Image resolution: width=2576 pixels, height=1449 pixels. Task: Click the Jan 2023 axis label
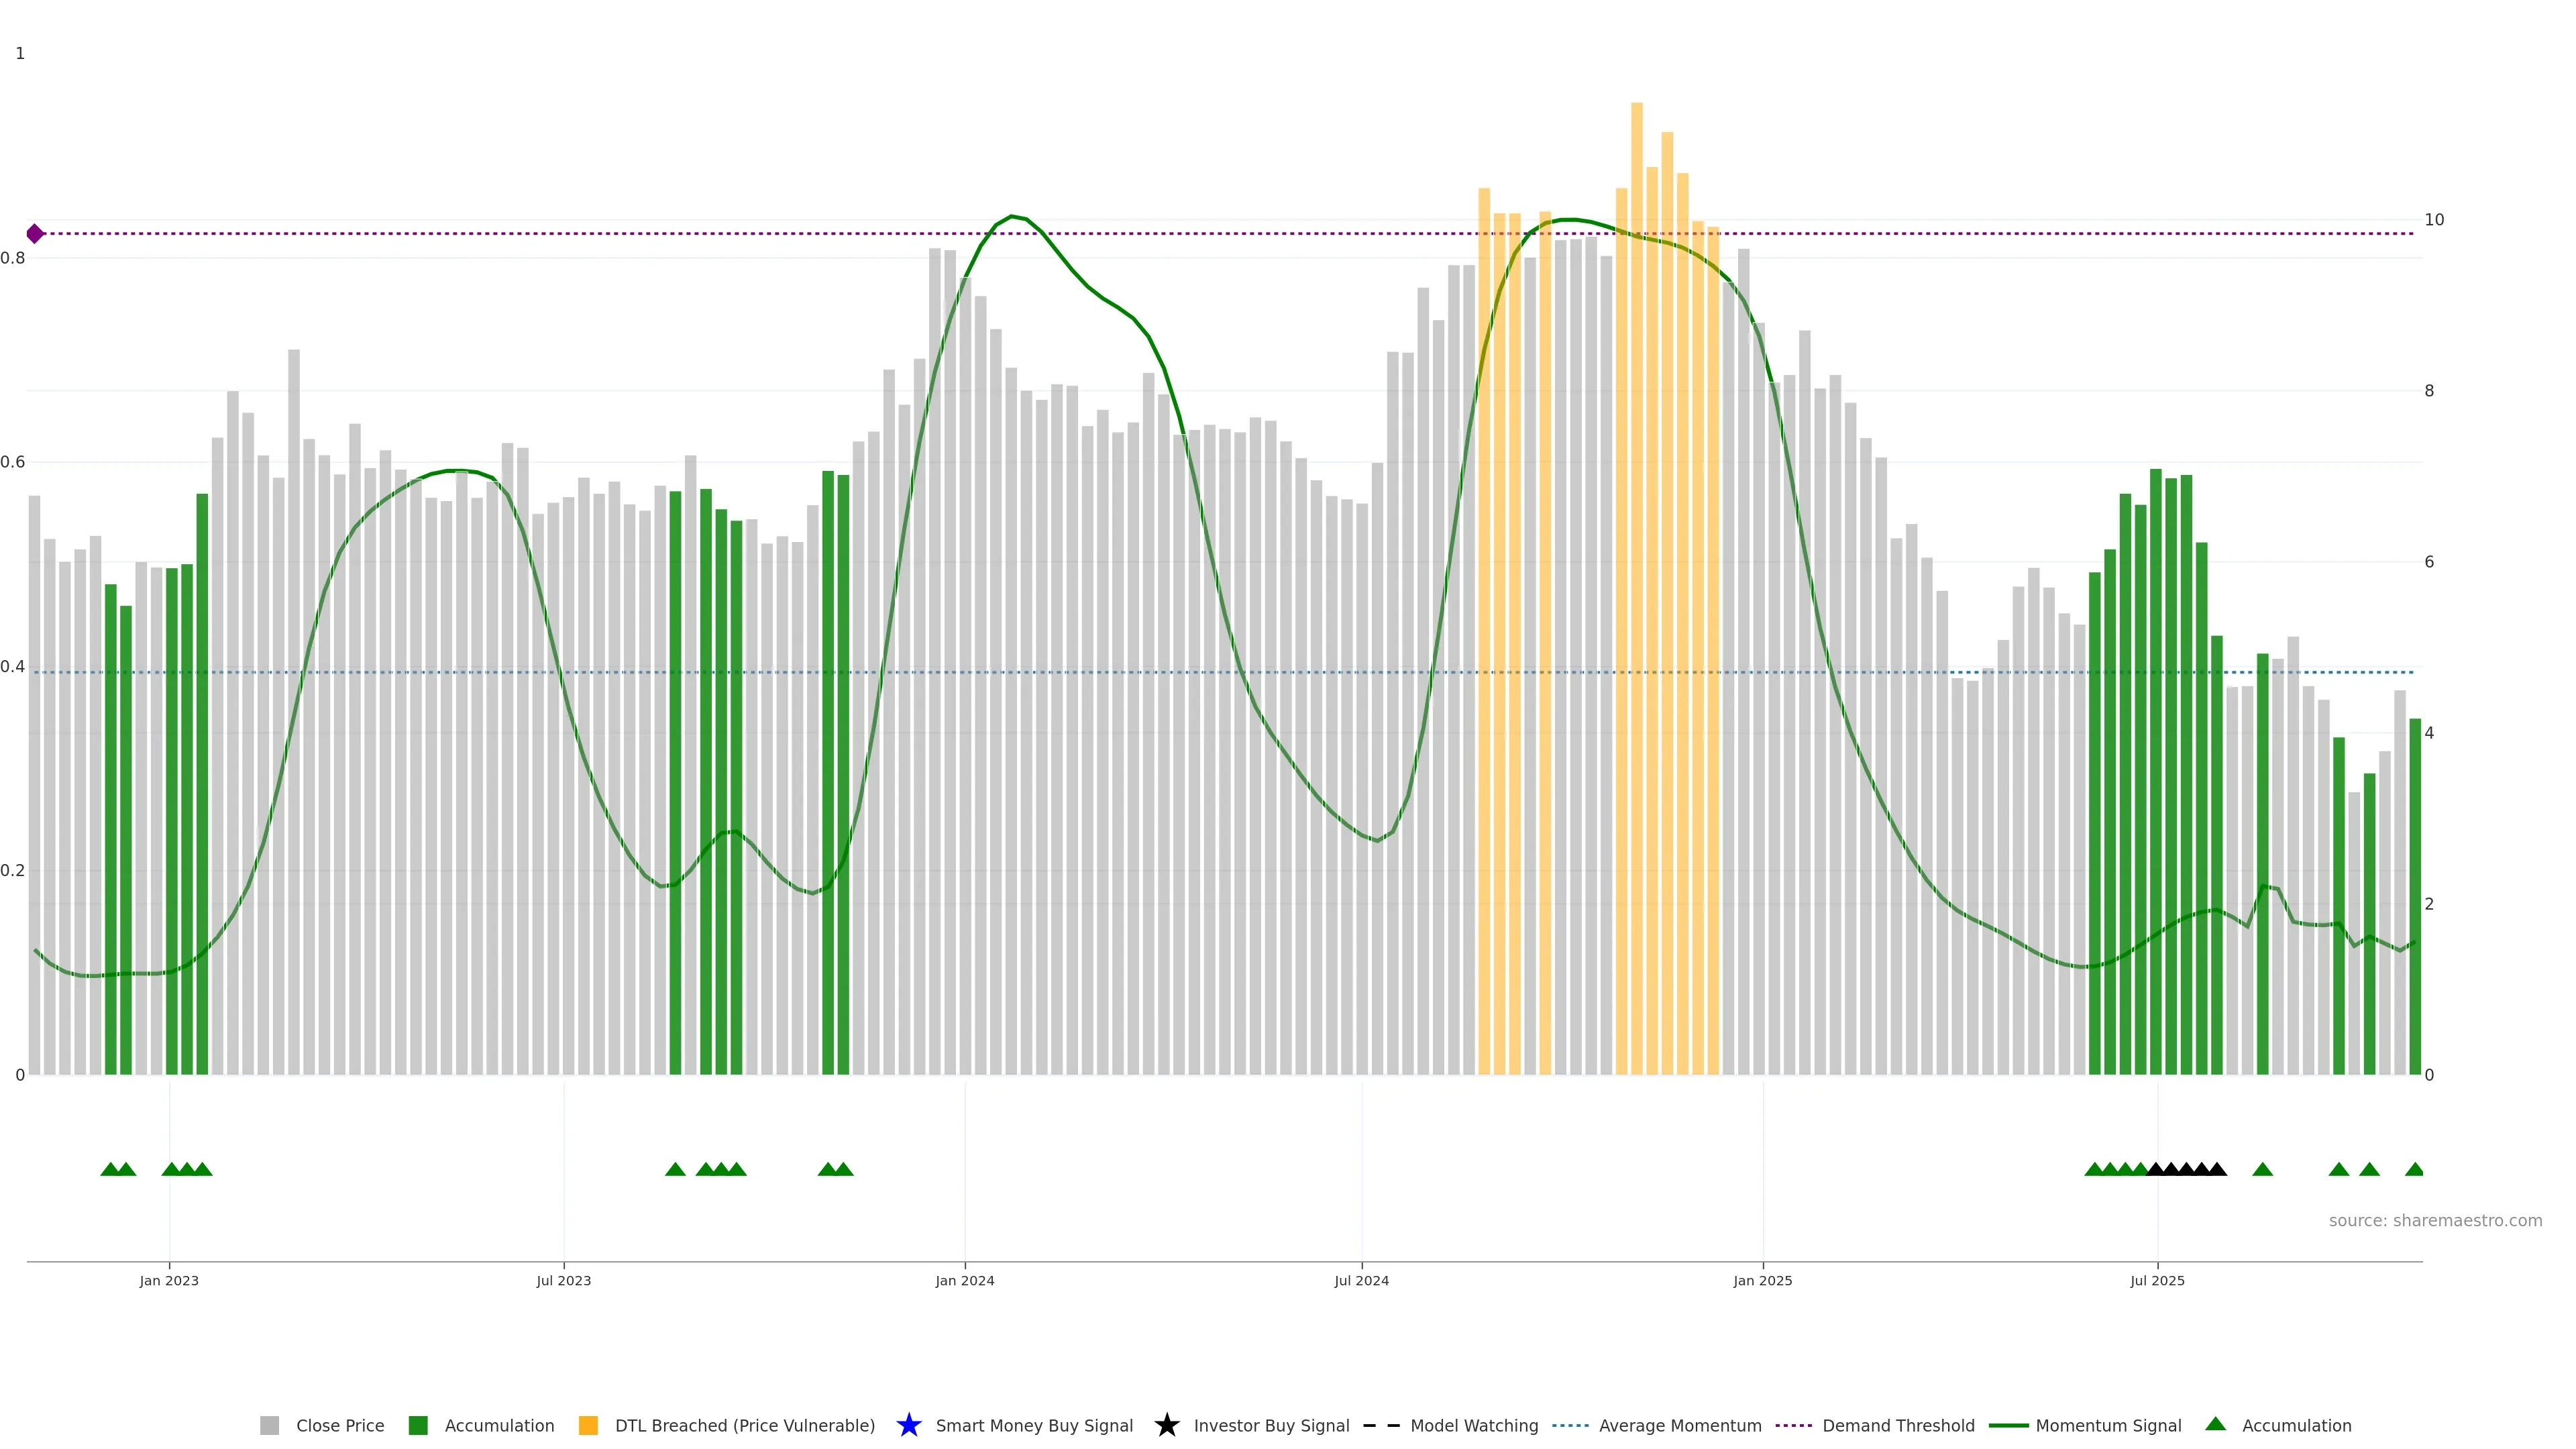tap(169, 1280)
